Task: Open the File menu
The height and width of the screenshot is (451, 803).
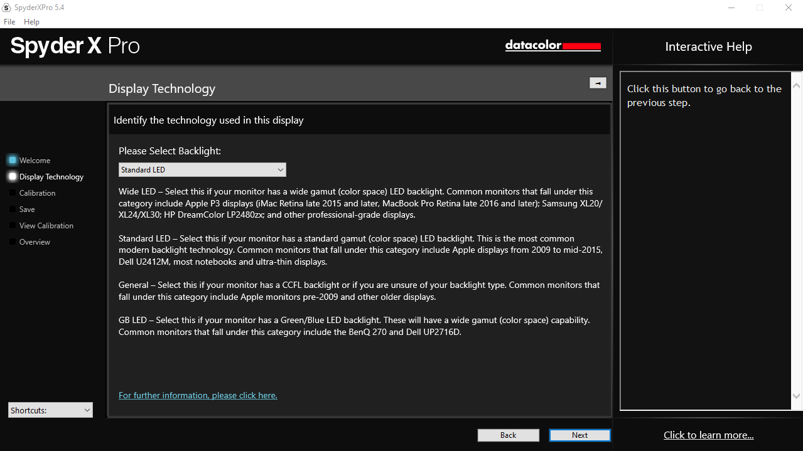Action: 9,22
